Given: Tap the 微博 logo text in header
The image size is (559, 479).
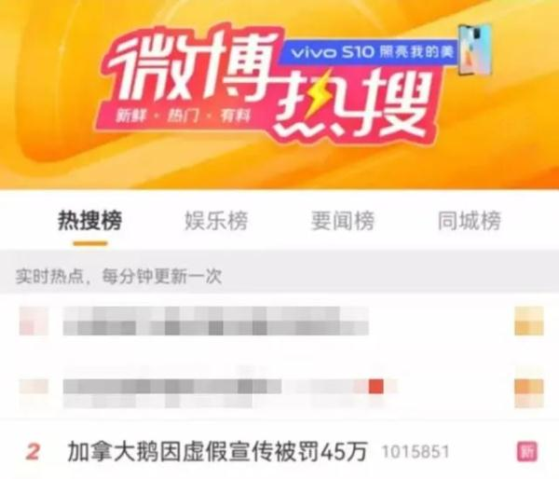Looking at the screenshot, I should coord(193,66).
